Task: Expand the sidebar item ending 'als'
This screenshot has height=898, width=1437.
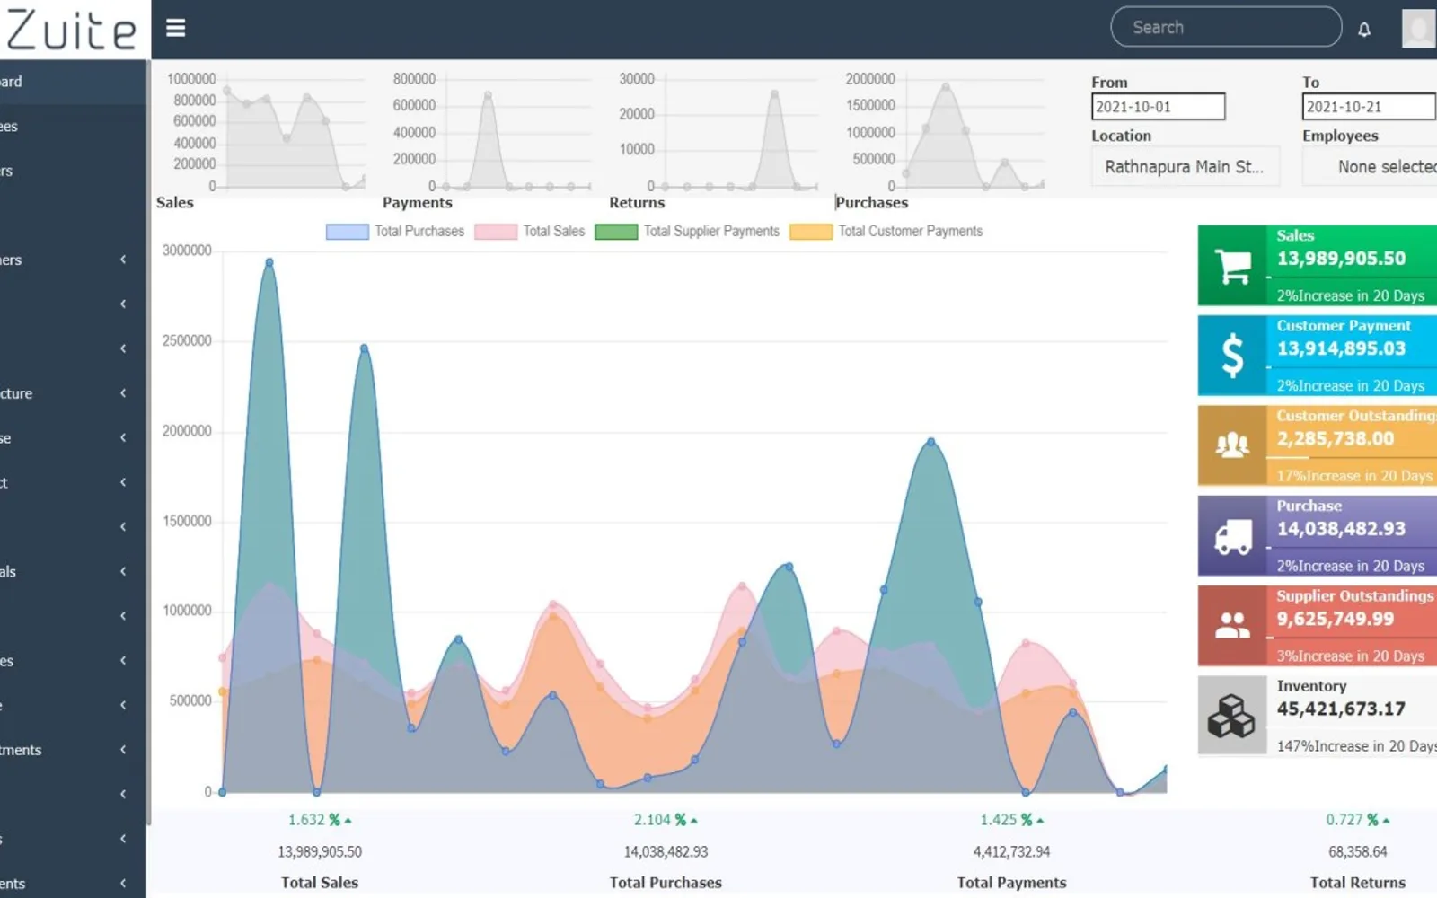Action: click(72, 571)
